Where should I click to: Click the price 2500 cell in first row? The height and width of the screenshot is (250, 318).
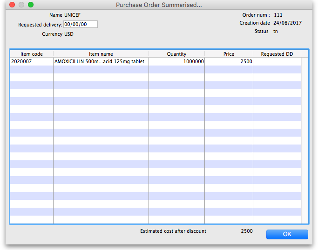(x=229, y=61)
